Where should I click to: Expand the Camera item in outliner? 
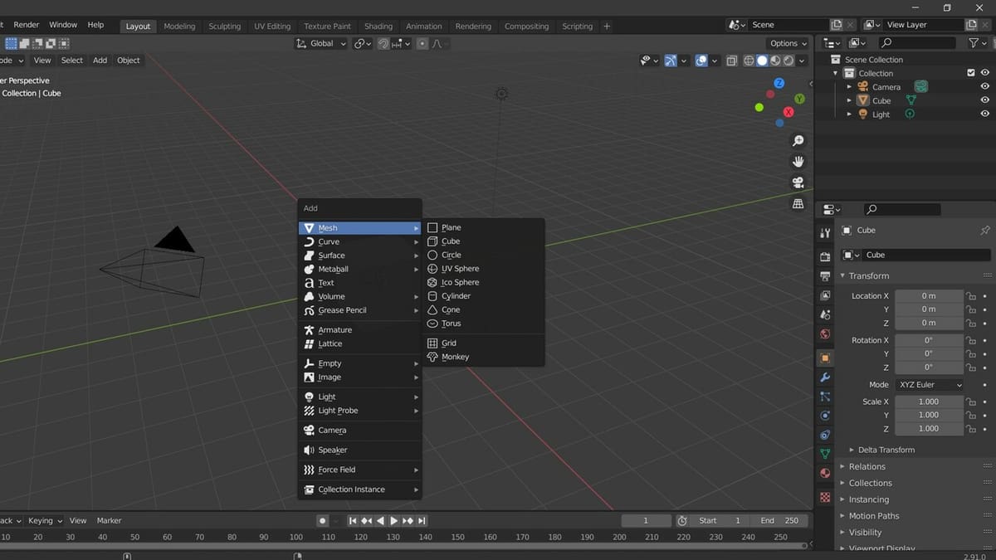click(849, 86)
